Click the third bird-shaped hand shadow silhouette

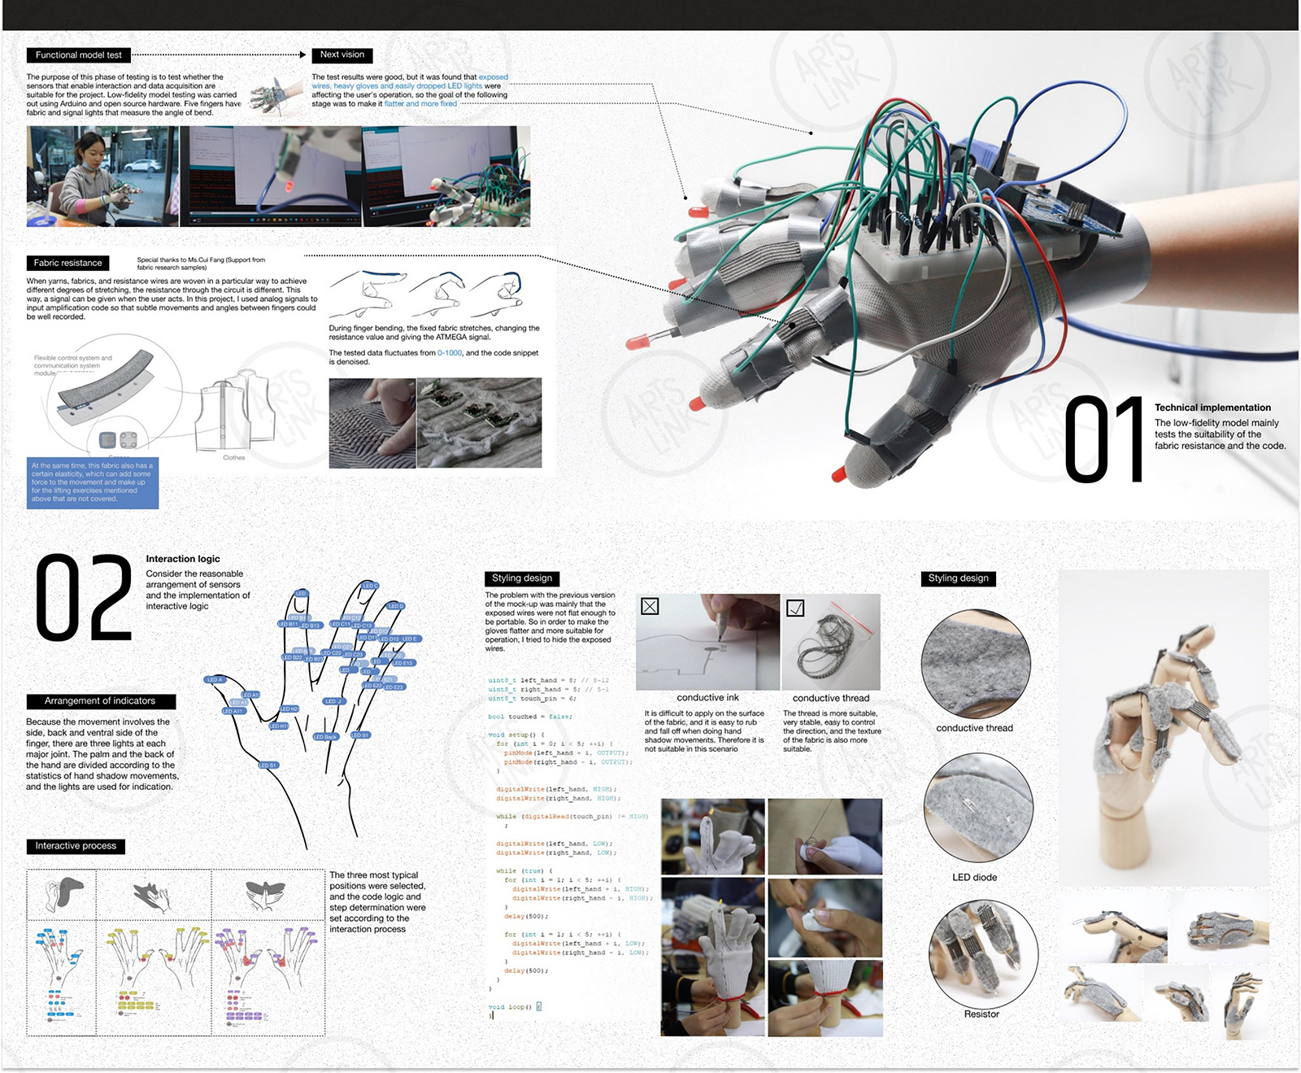[x=266, y=895]
